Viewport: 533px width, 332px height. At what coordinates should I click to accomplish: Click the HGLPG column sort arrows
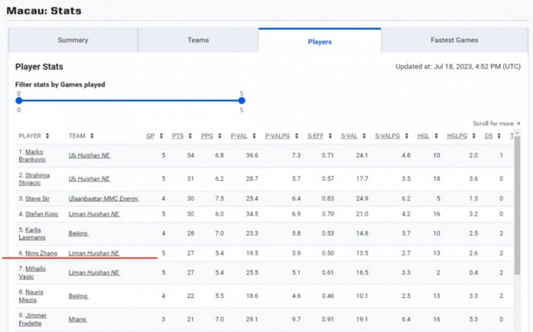tap(474, 136)
